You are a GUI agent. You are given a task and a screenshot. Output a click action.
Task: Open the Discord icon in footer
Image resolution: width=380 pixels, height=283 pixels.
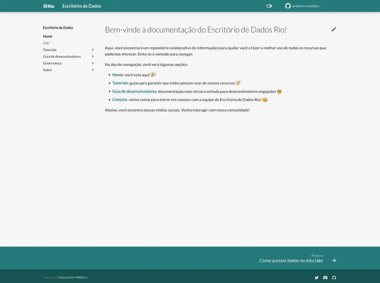325,277
